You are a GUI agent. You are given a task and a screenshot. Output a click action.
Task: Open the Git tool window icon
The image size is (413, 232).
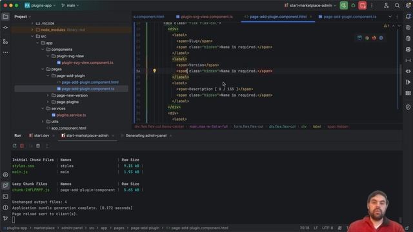click(5, 218)
